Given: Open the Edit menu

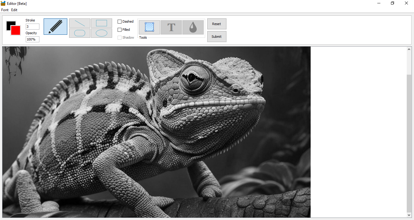Looking at the screenshot, I should pyautogui.click(x=14, y=10).
